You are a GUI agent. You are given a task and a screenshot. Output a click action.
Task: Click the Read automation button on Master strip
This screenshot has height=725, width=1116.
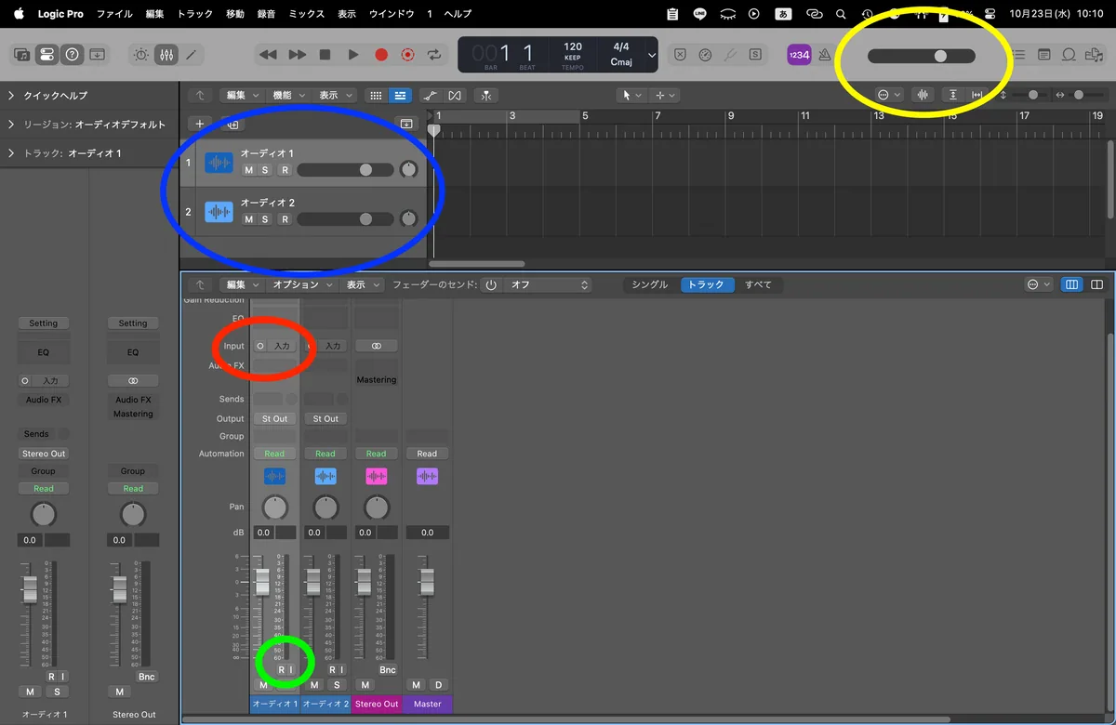coord(427,454)
